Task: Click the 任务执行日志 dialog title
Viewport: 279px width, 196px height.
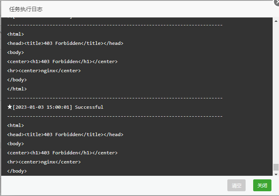Action: (x=26, y=9)
